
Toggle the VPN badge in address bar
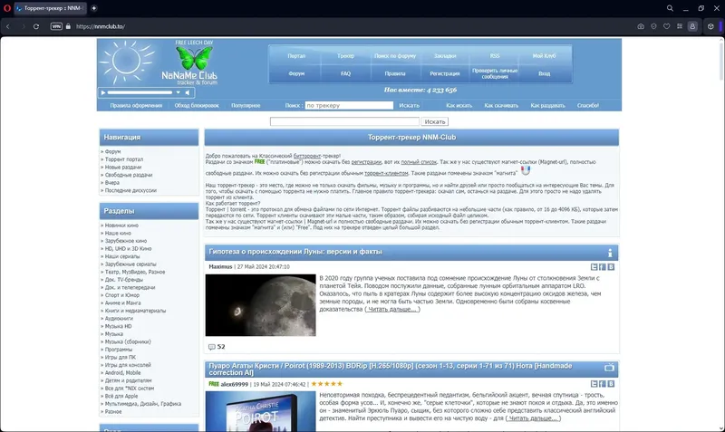click(x=56, y=26)
